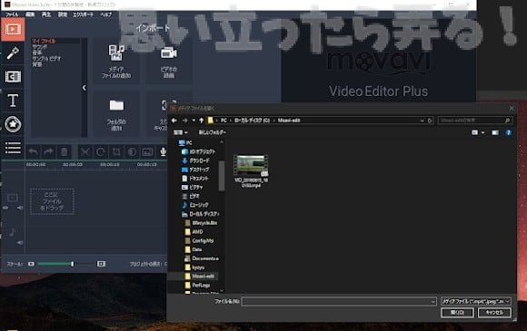Open the Stickers star tool
527x331 pixels.
13,124
